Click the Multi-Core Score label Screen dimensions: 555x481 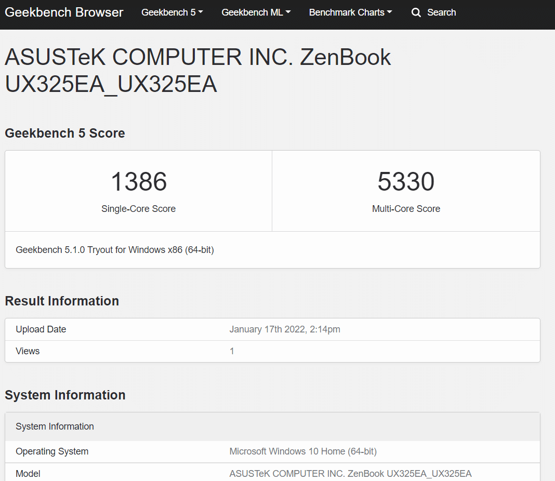click(x=406, y=209)
